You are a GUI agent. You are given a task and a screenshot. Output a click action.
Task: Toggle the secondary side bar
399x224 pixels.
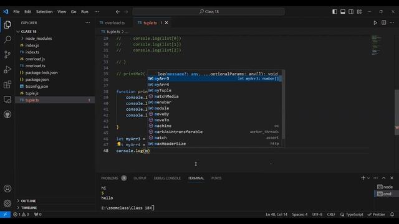click(351, 12)
